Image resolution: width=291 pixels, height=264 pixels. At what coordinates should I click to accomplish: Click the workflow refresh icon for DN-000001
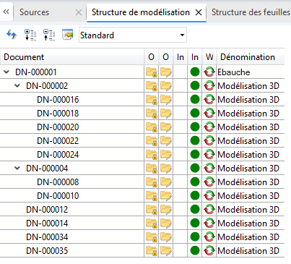point(209,72)
